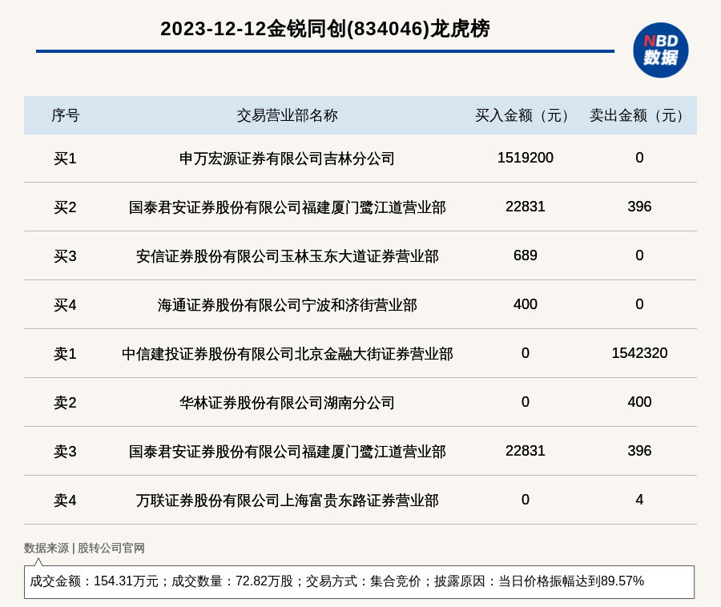Select the 买3 row label
Viewport: 721px width, 607px height.
(x=66, y=256)
